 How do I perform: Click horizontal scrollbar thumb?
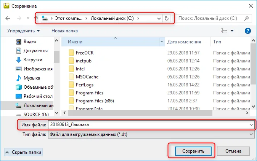tap(140, 113)
